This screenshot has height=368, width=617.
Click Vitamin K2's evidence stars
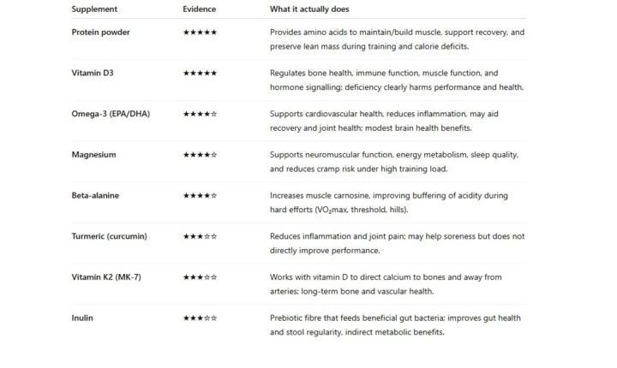[x=200, y=278]
